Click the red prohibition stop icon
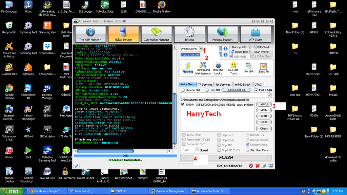347x195 pixels. point(251,166)
